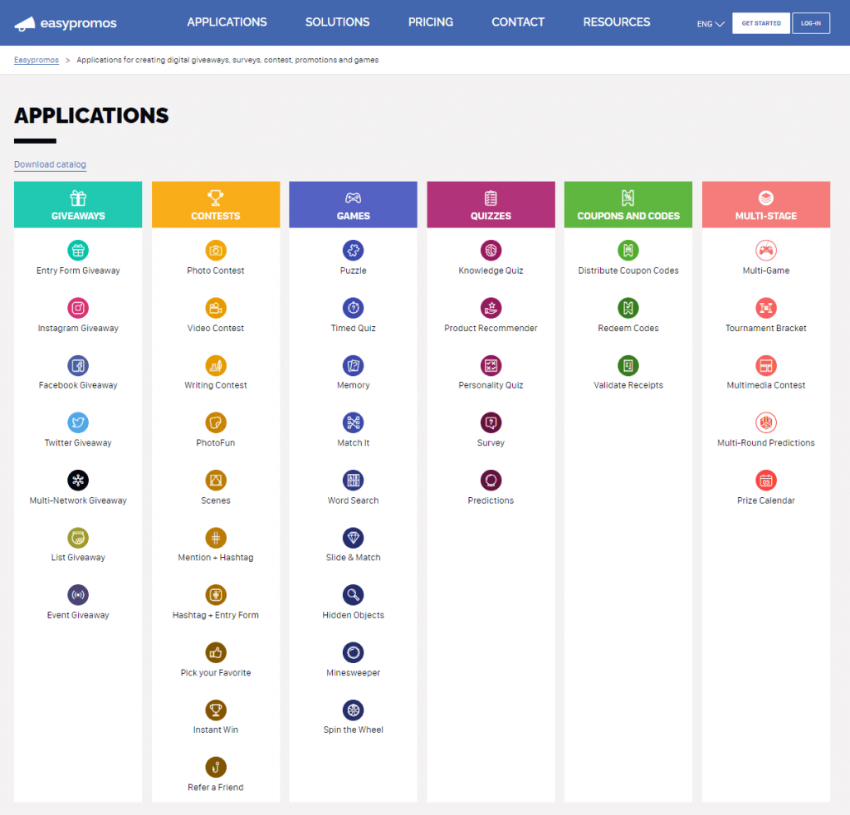Viewport: 850px width, 815px height.
Task: Click the Refer a Friend hook icon
Action: pos(216,768)
